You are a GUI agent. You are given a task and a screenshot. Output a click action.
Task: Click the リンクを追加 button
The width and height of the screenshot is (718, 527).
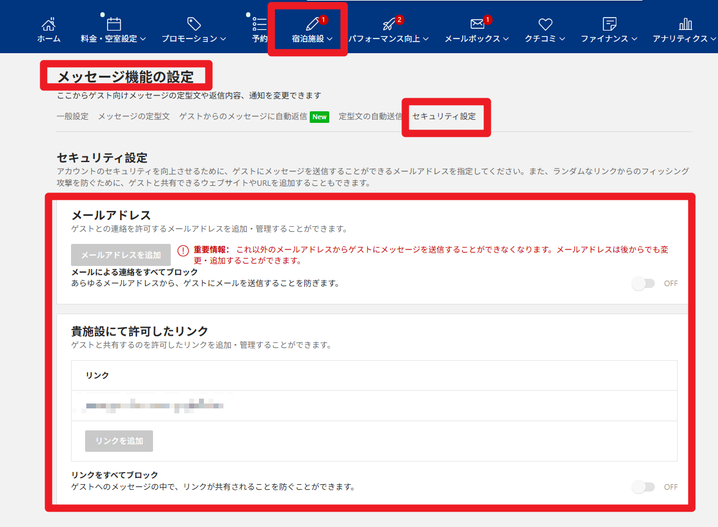(119, 441)
